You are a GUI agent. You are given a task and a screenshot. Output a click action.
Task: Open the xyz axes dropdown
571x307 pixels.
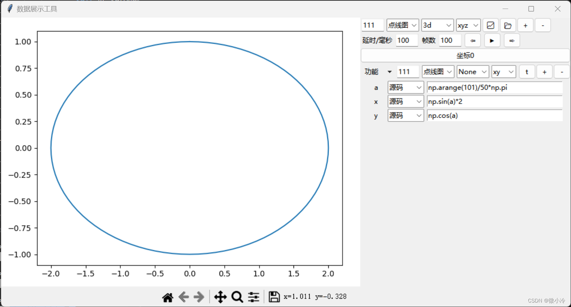point(468,25)
